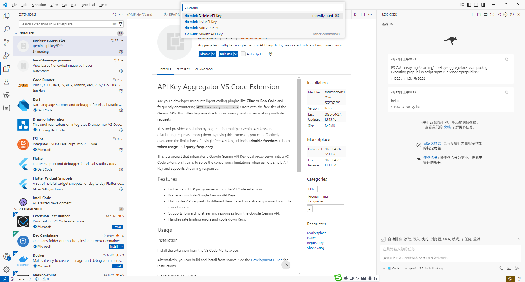Open notifications bell in status bar
Screen dimensions: 525x282
pos(519,279)
